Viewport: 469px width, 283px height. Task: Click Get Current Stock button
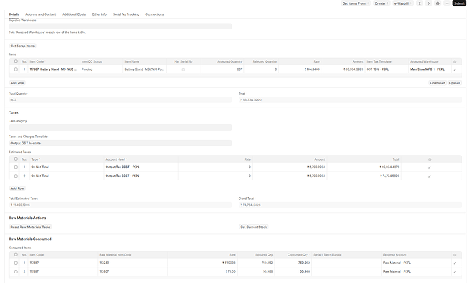coord(253,227)
